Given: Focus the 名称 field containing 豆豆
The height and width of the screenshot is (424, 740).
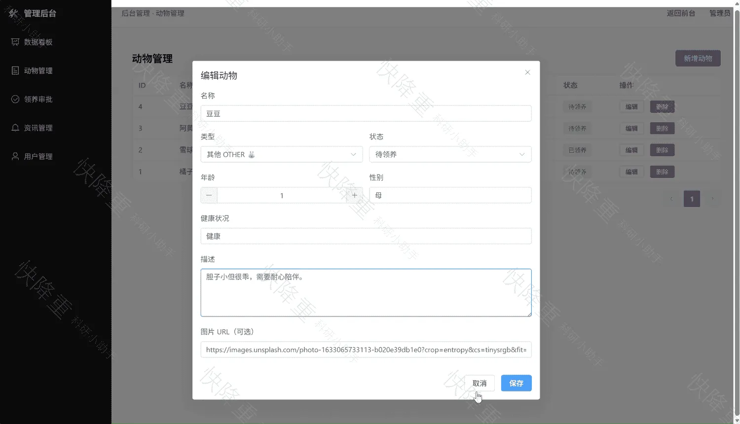Looking at the screenshot, I should 366,113.
